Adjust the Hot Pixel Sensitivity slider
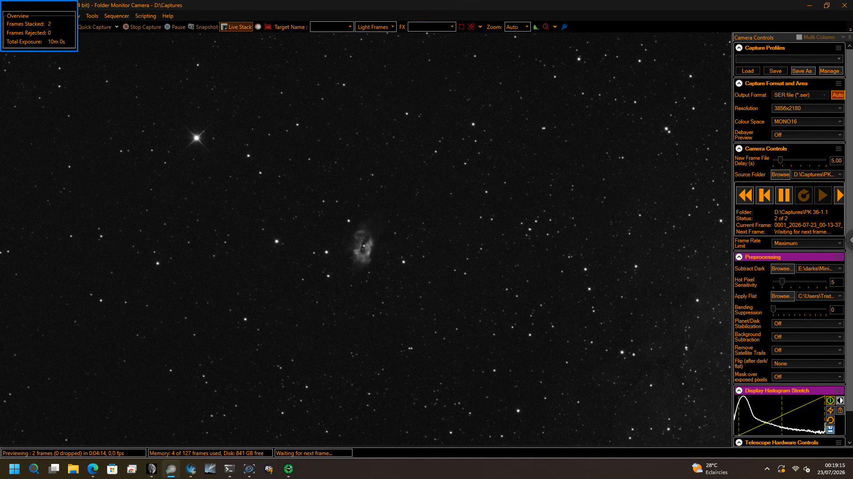 782,282
